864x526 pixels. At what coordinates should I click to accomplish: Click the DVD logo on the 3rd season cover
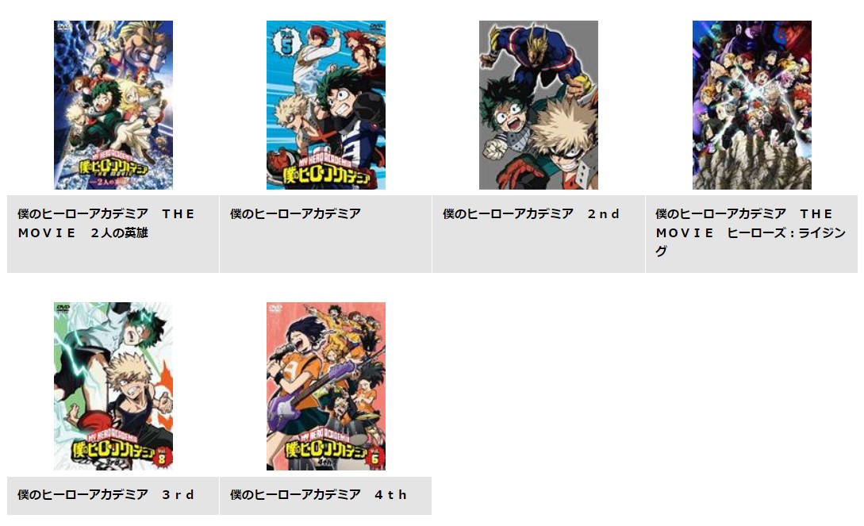(63, 307)
